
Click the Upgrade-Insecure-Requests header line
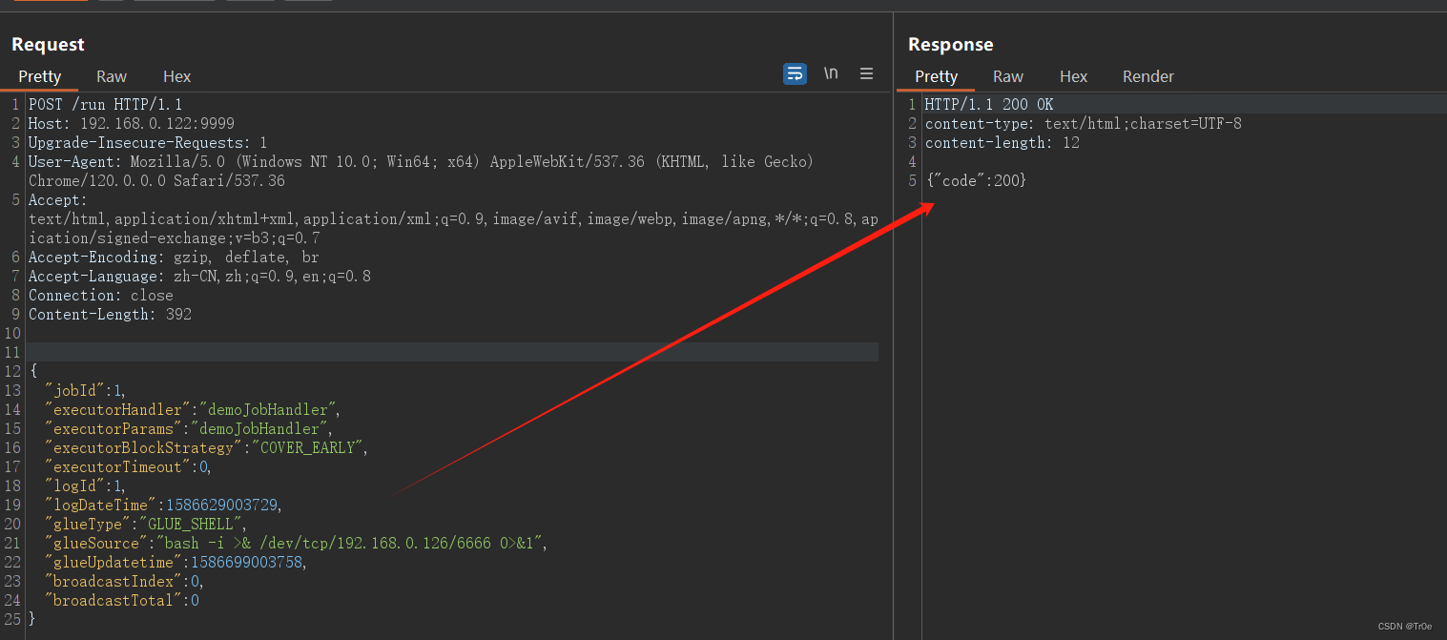[148, 143]
